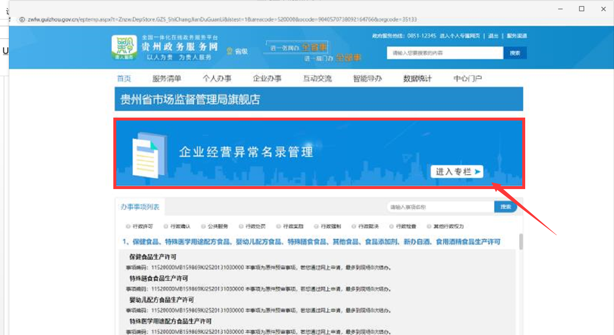
Task: Select the 行政许可 radio button
Action: pos(128,226)
